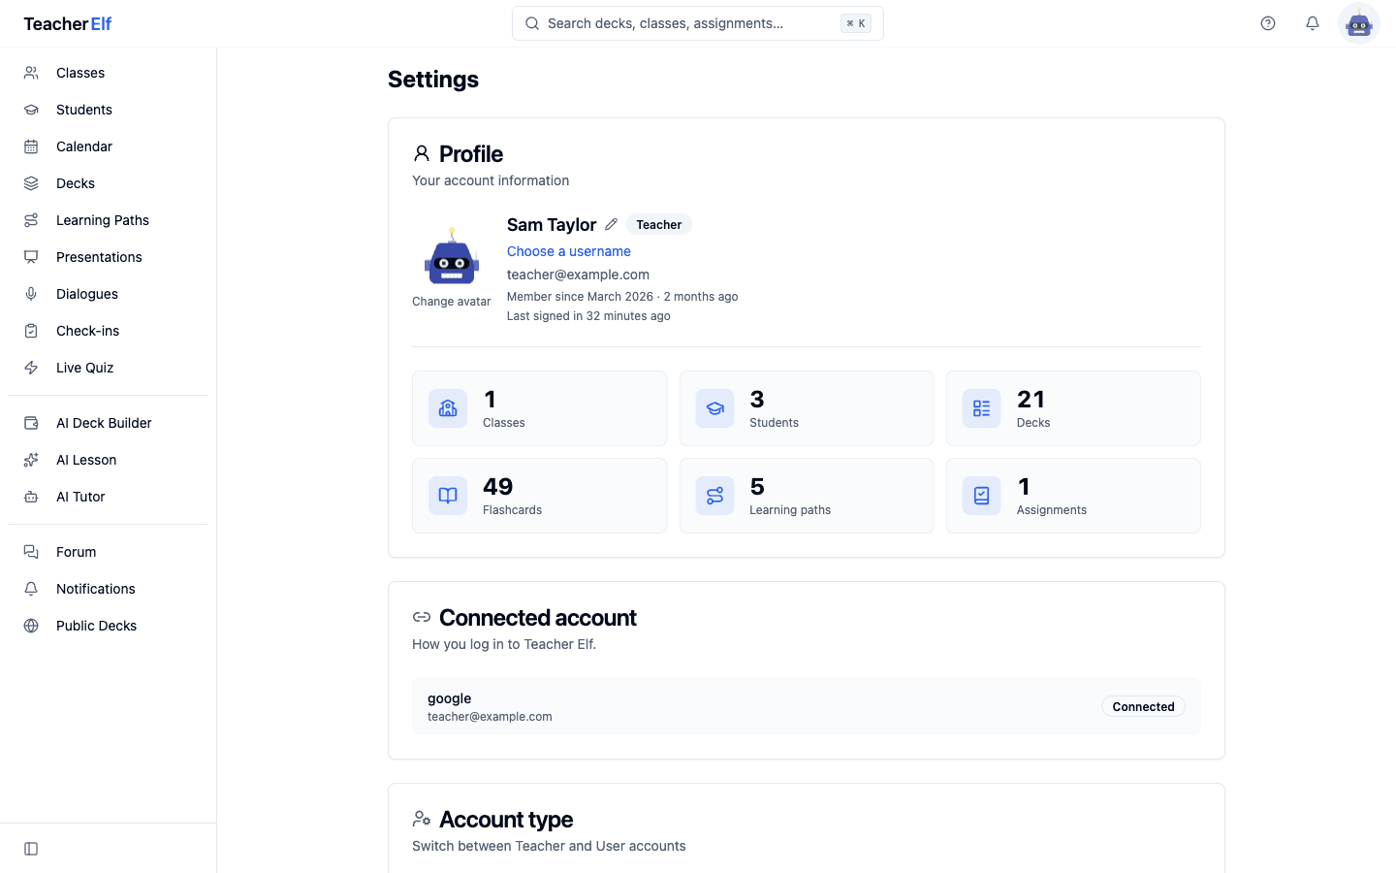1396x873 pixels.
Task: Click the Assignments stat card icon
Action: [981, 496]
